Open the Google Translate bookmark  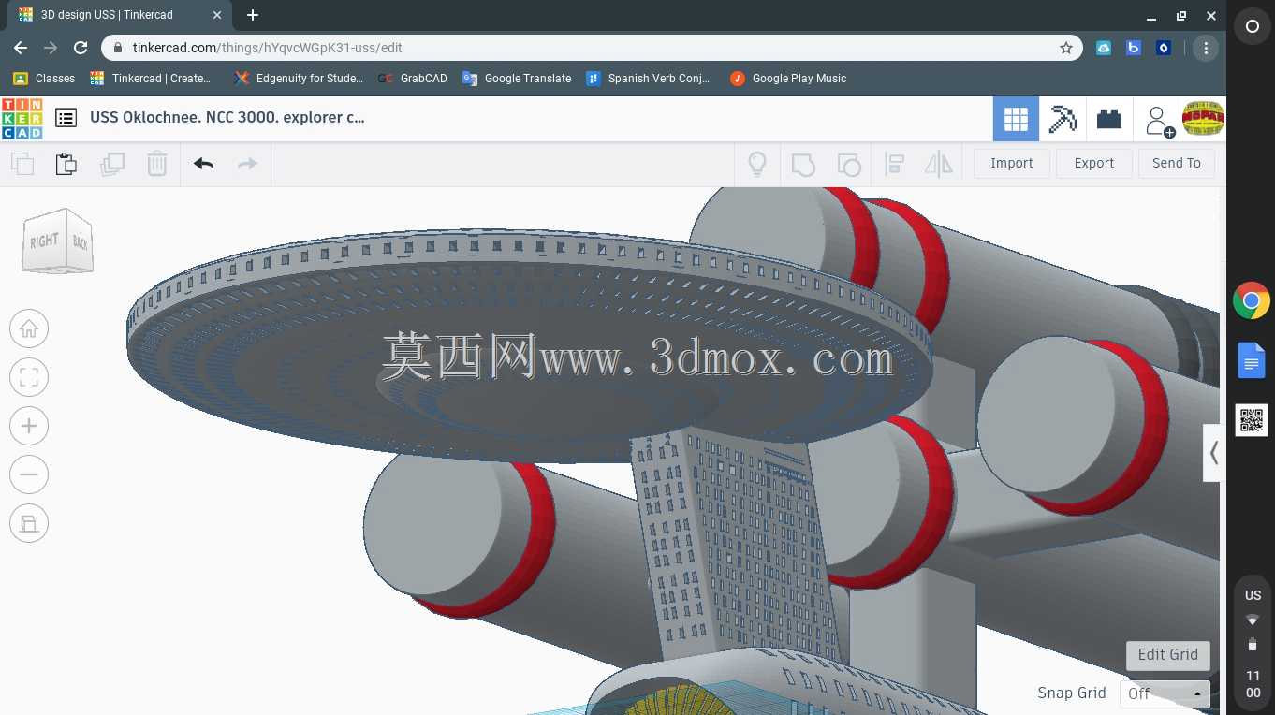point(517,79)
